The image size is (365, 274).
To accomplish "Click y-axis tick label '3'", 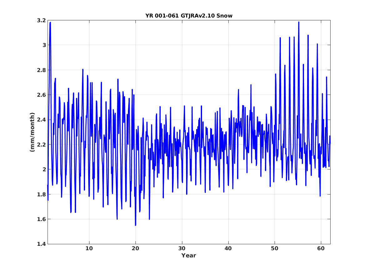I will [44, 45].
